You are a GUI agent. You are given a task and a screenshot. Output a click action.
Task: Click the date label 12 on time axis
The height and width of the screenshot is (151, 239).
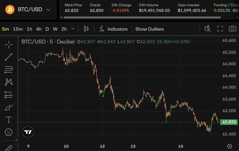coord(102,146)
